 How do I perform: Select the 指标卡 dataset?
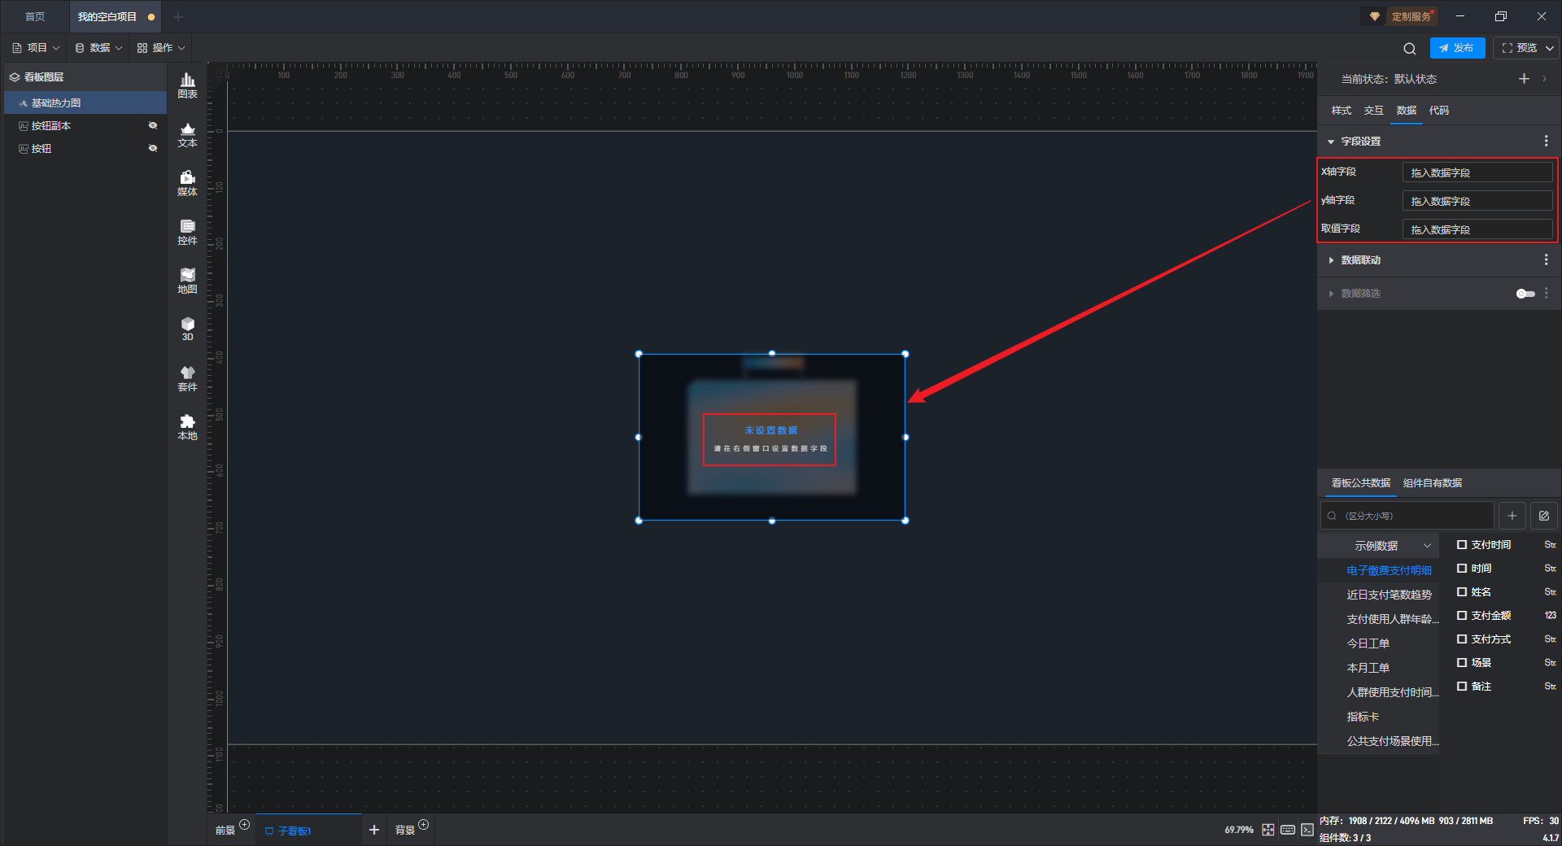point(1363,717)
